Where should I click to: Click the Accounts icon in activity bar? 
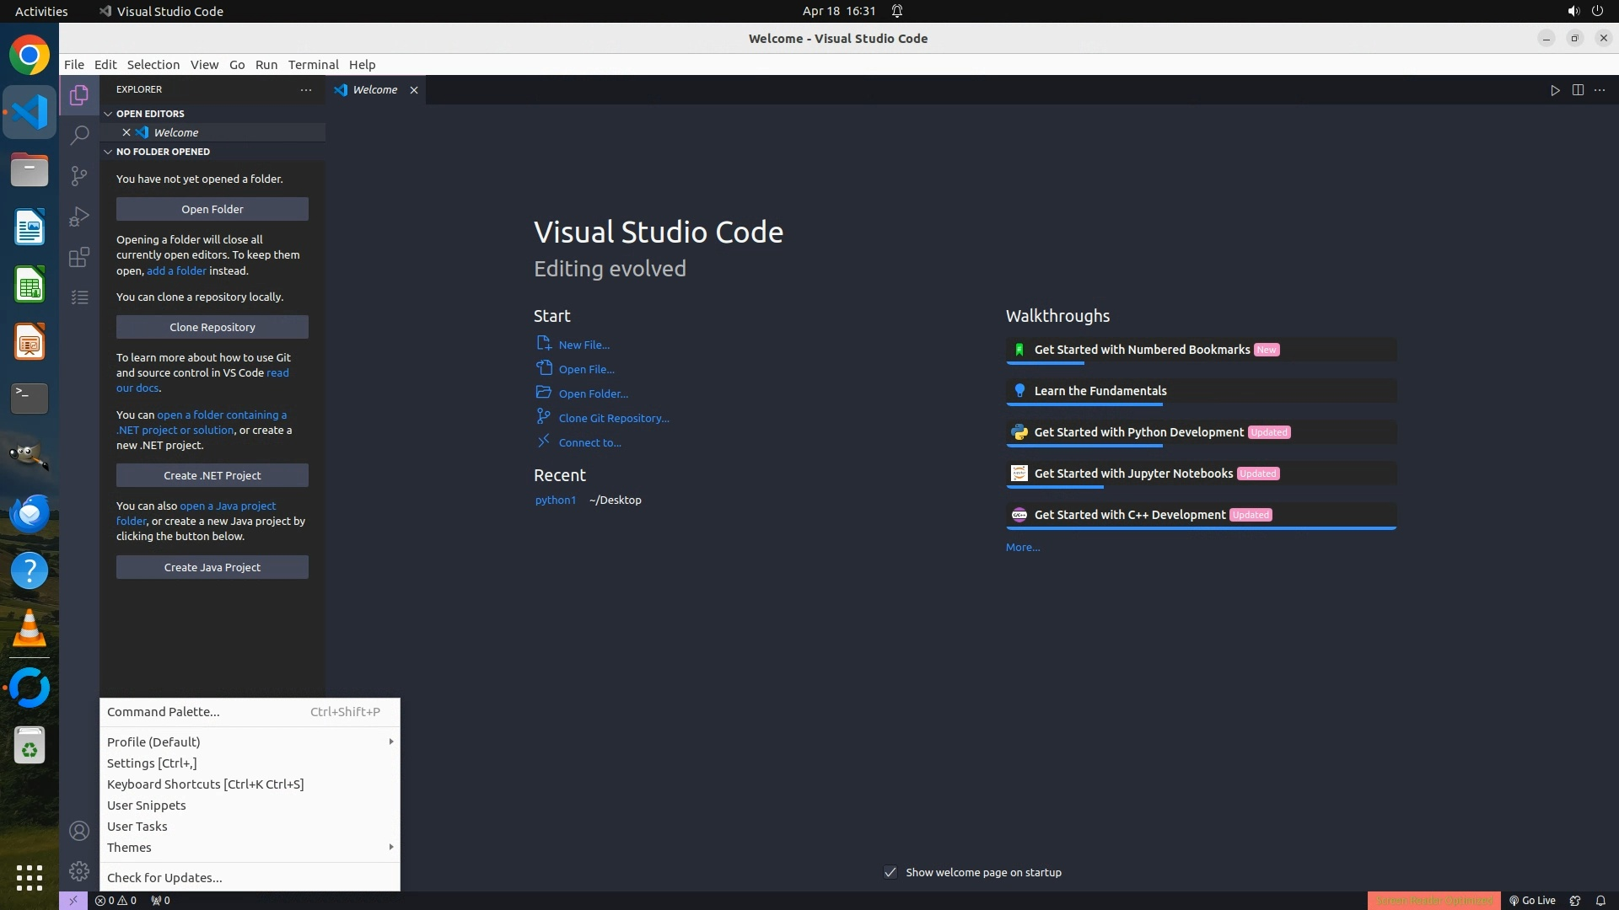[x=79, y=831]
